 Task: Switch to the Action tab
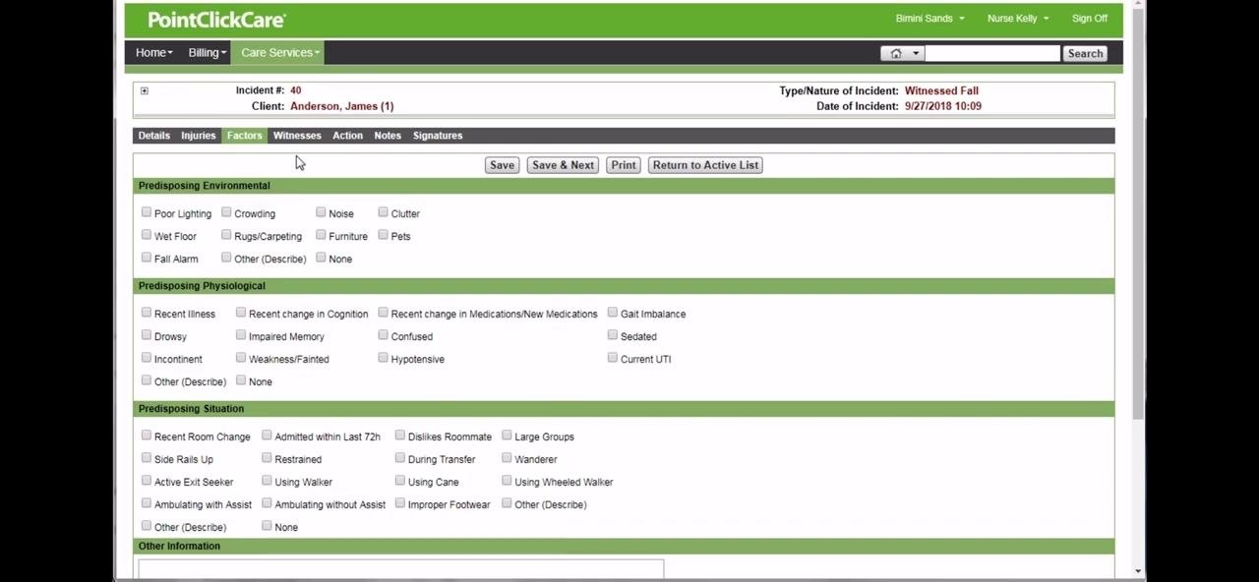[347, 136]
